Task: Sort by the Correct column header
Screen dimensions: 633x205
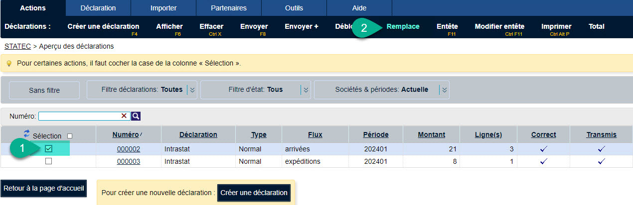Action: [x=544, y=135]
